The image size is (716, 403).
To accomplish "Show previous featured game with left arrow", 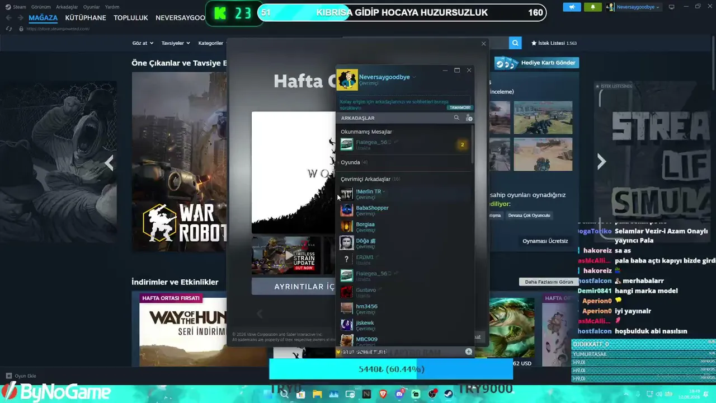I will (x=109, y=163).
